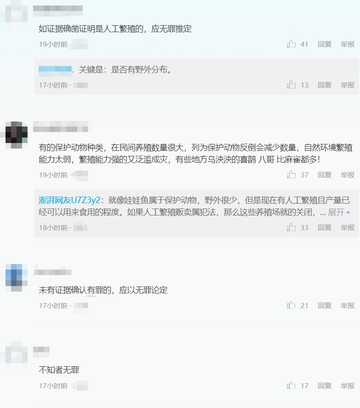The height and width of the screenshot is (408, 360).
Task: Open 澎湃网友U7Z3y2 user profile link
Action: (x=69, y=200)
